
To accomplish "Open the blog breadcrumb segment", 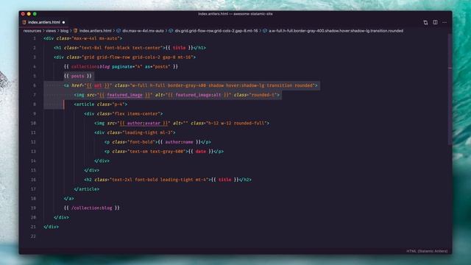I will click(x=64, y=31).
